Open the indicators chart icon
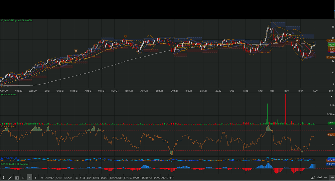 pos(313,177)
